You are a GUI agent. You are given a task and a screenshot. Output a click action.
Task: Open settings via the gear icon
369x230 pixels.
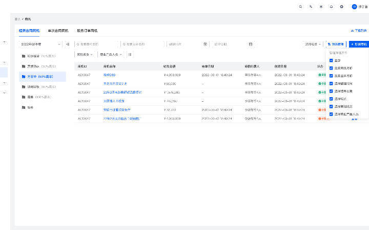342,7
